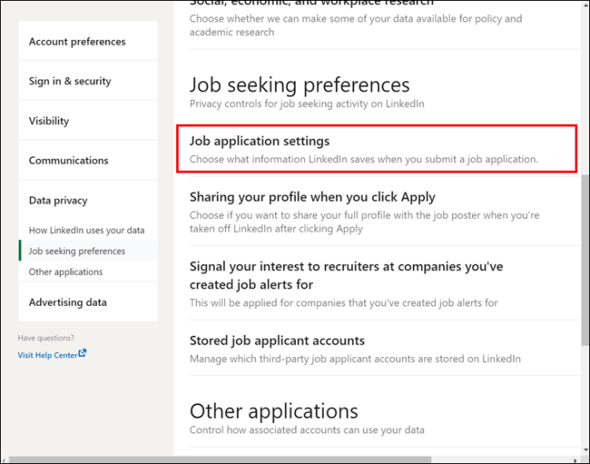Select Account preferences in sidebar

pyautogui.click(x=77, y=42)
